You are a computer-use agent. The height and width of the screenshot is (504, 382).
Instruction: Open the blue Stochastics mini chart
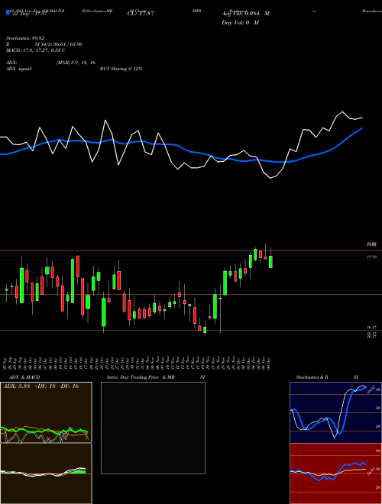click(335, 412)
